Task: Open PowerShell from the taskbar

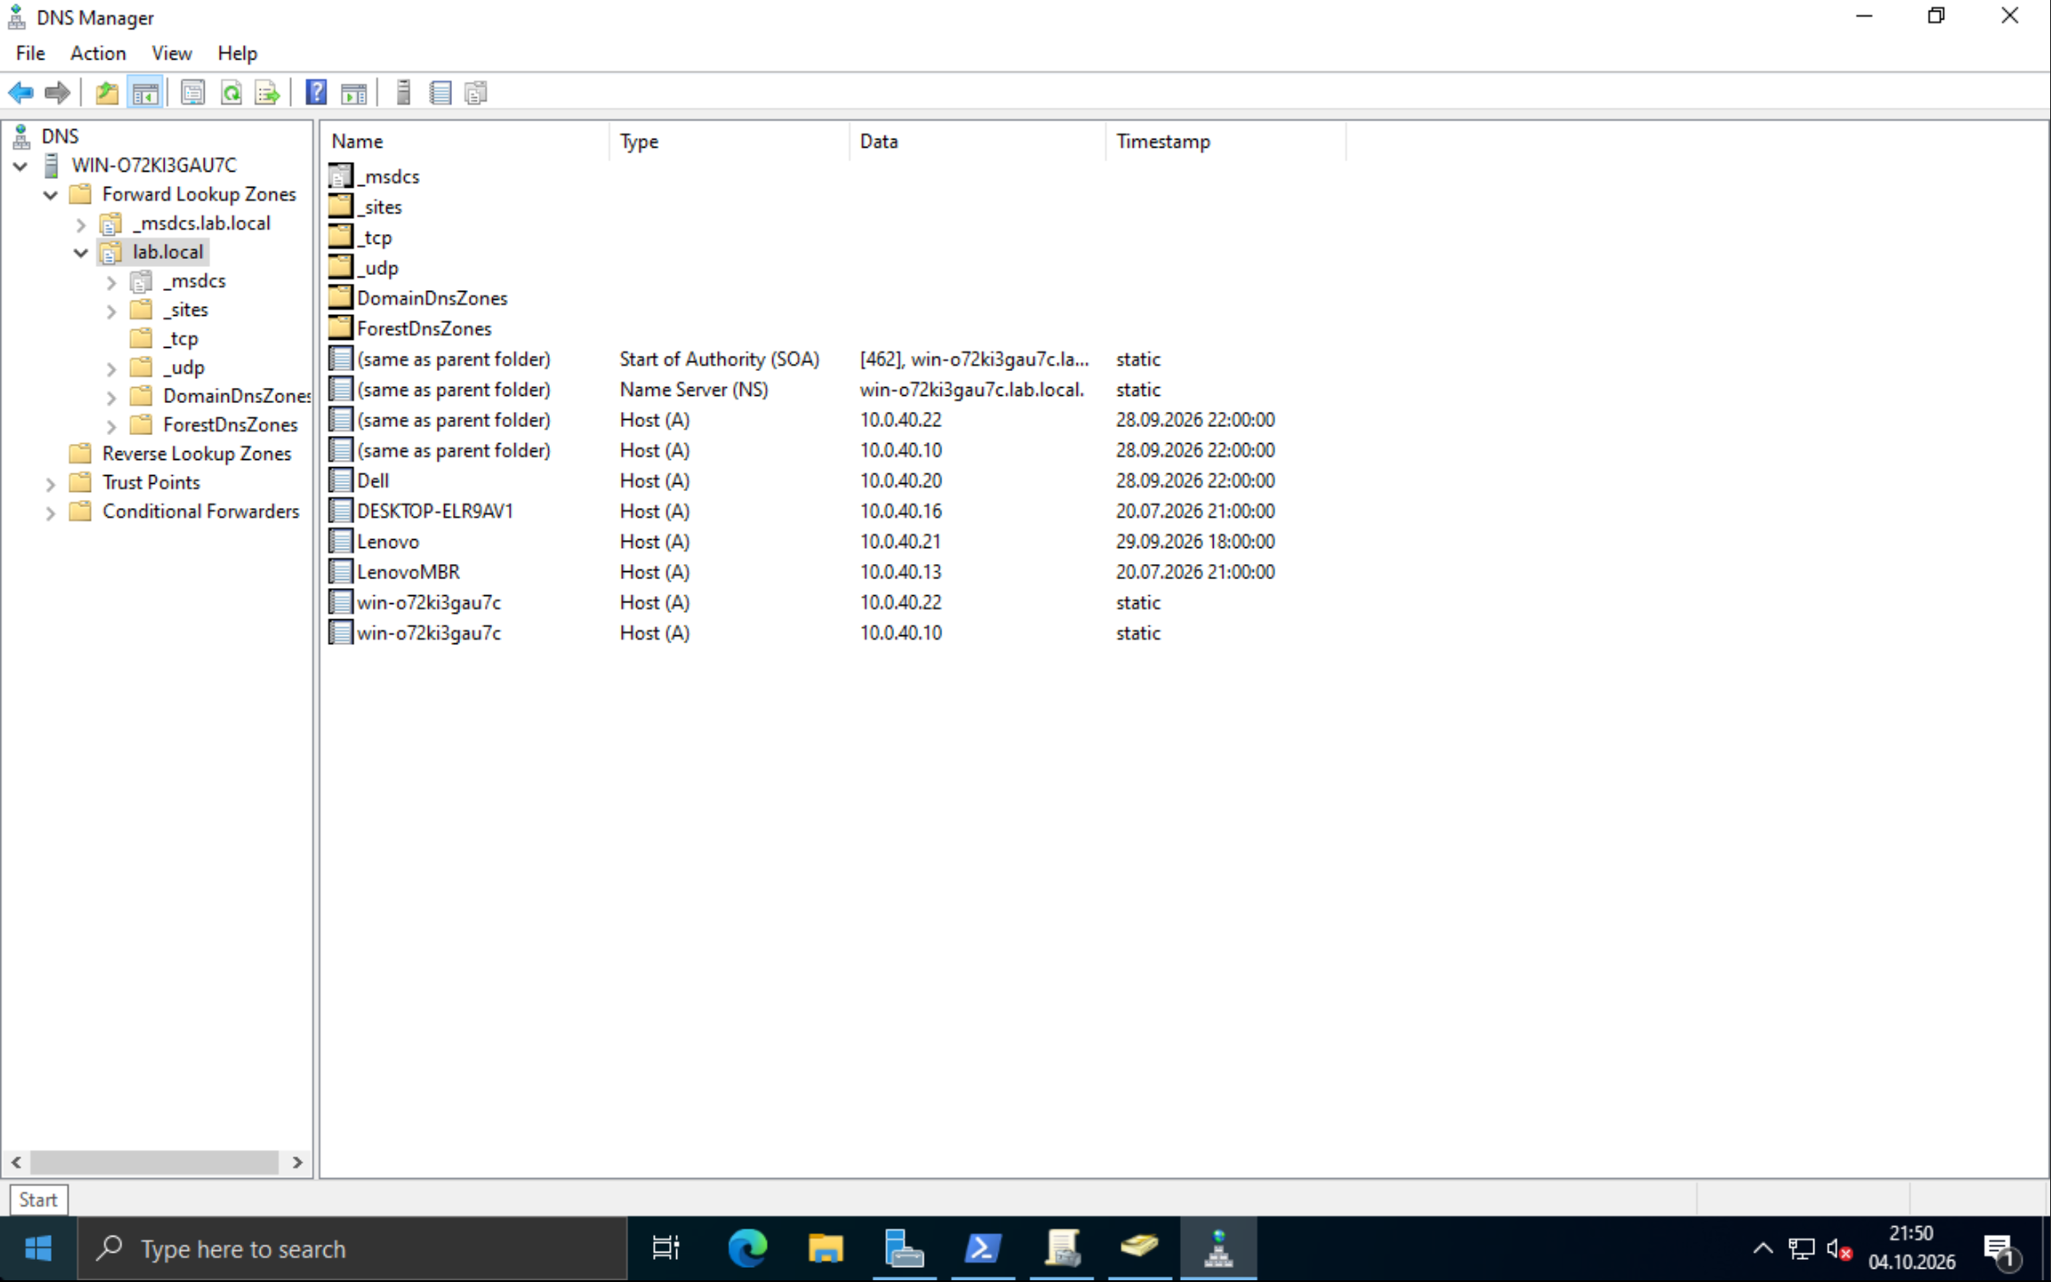Action: (982, 1248)
